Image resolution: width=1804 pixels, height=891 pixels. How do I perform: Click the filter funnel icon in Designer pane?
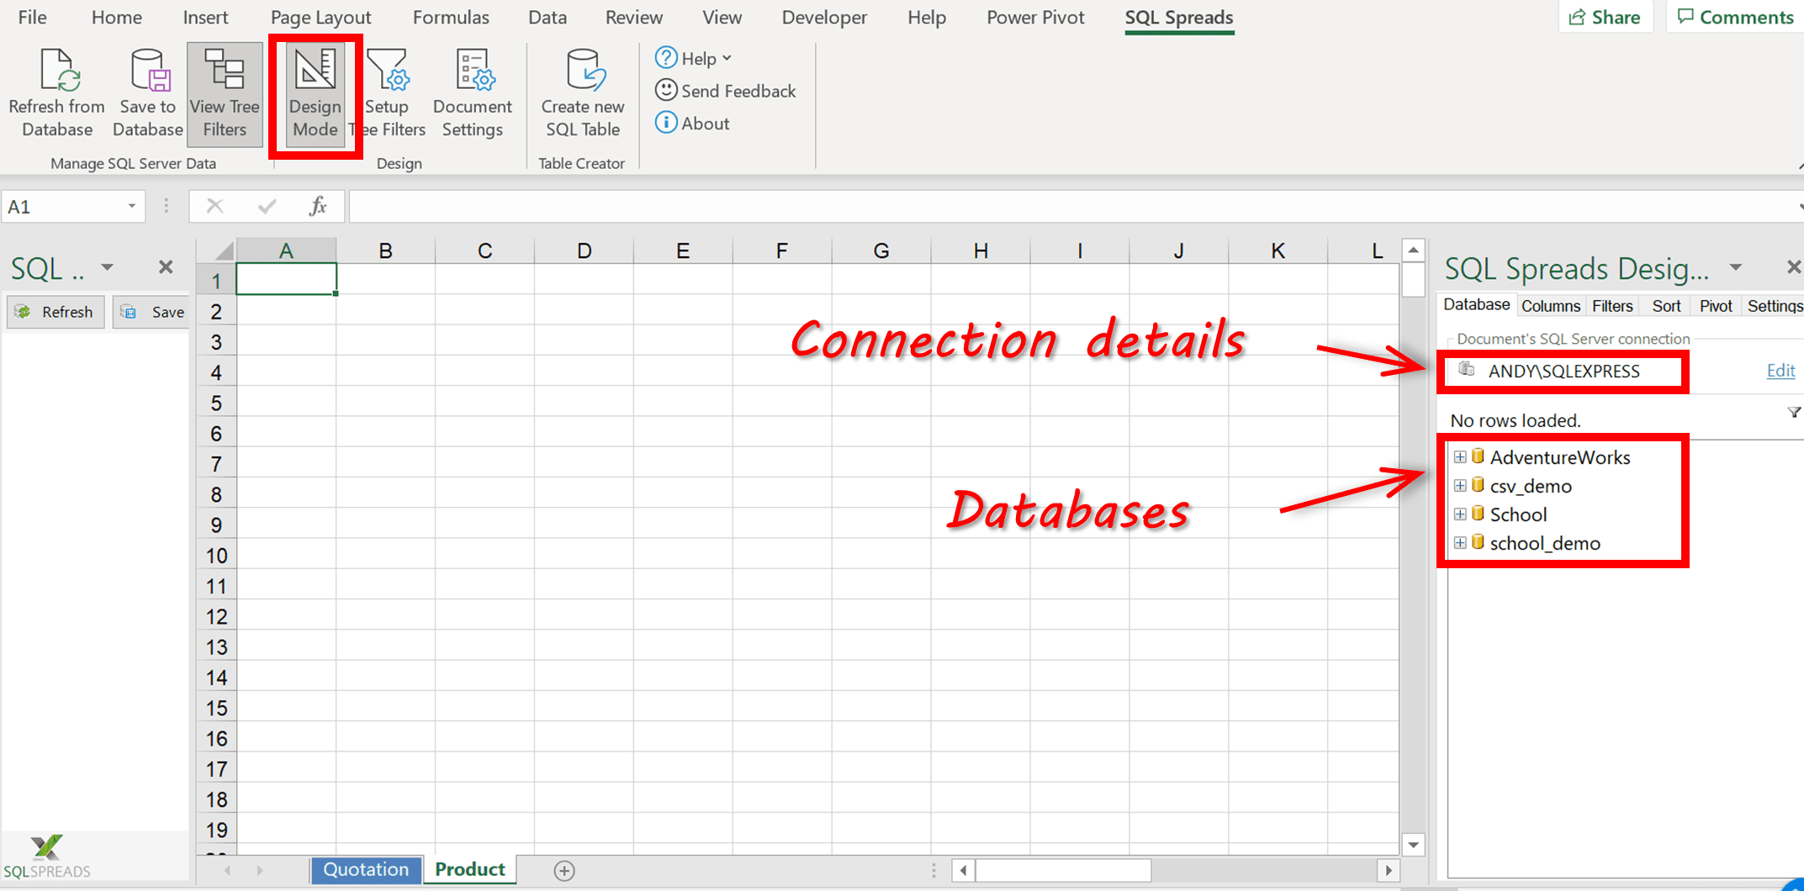[1793, 413]
